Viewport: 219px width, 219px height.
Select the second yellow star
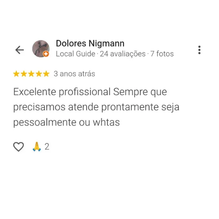pyautogui.click(x=24, y=74)
